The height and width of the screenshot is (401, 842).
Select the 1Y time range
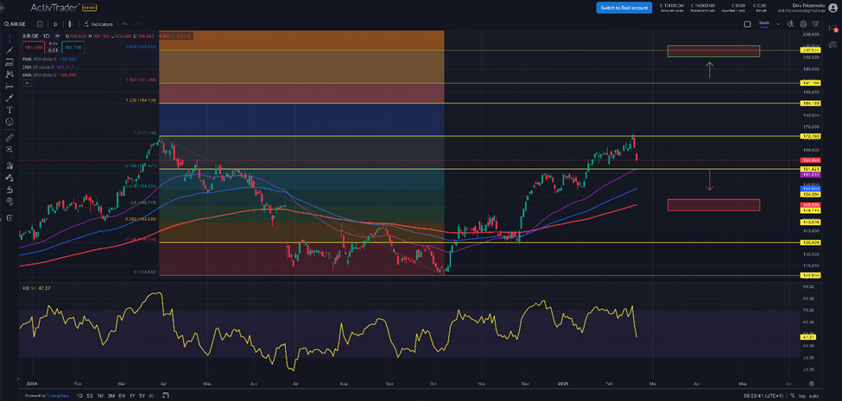pos(130,395)
